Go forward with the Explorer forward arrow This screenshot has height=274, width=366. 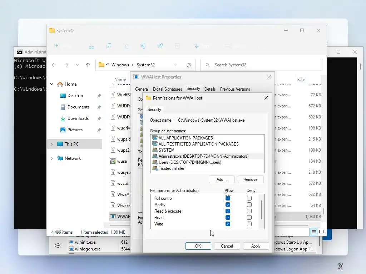(66, 65)
